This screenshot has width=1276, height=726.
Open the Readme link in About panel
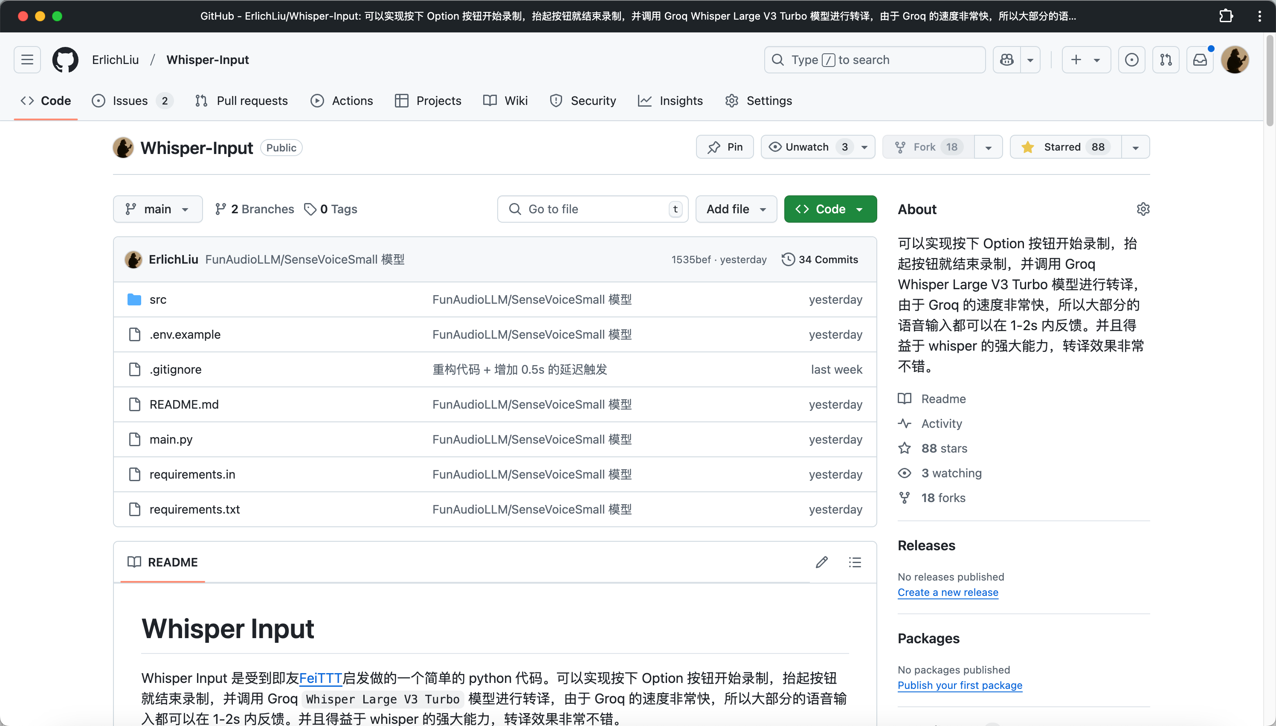click(x=943, y=398)
